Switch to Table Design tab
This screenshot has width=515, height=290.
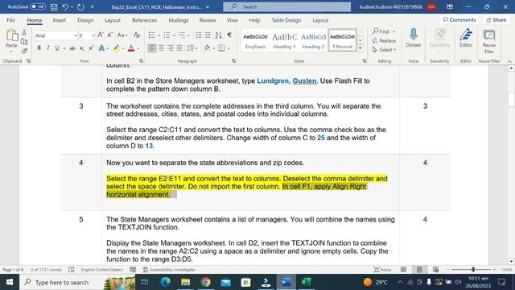coord(286,20)
